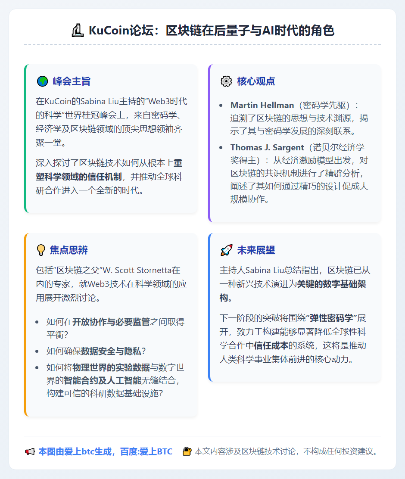Click the gear icon next to 核心观点
Viewport: 405px width, 479px height.
point(226,81)
